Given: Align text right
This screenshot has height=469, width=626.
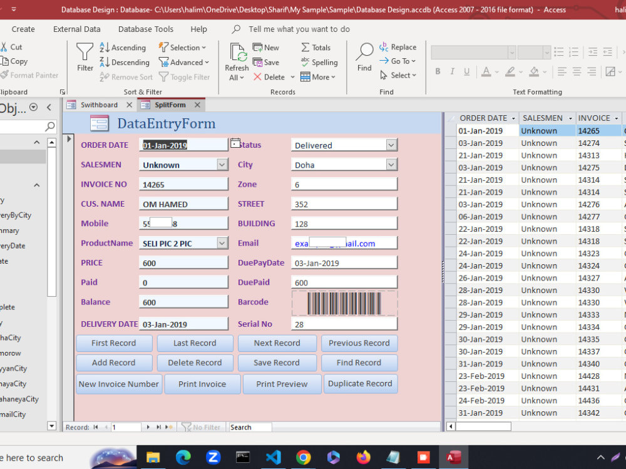Looking at the screenshot, I should [x=592, y=71].
